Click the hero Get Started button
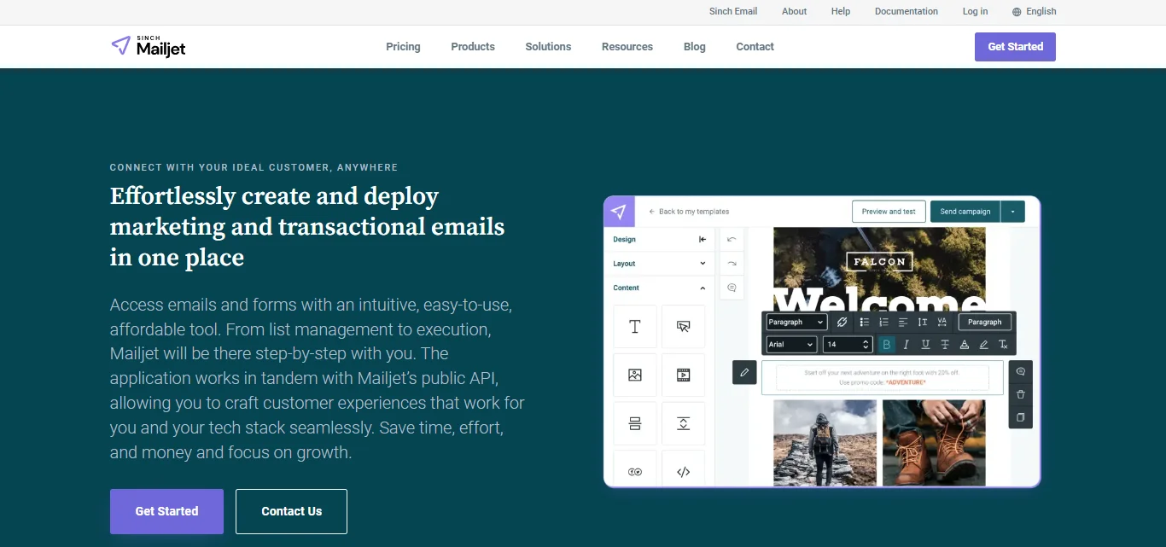The height and width of the screenshot is (547, 1166). point(166,511)
